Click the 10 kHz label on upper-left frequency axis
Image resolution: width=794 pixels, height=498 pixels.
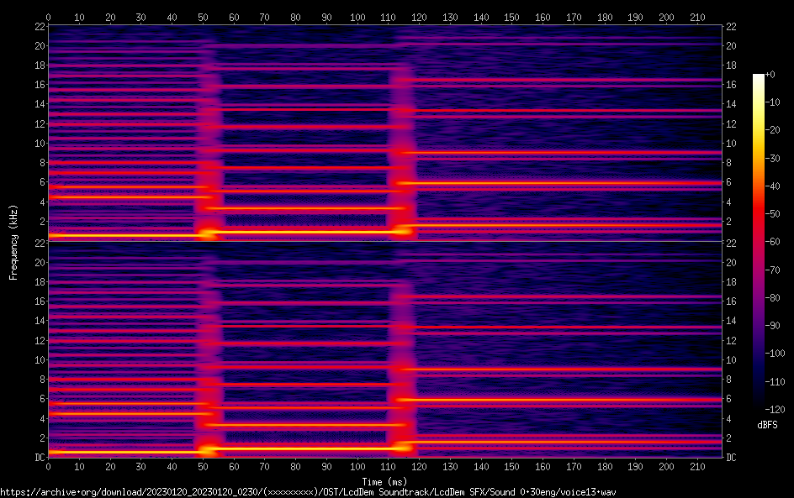click(39, 143)
